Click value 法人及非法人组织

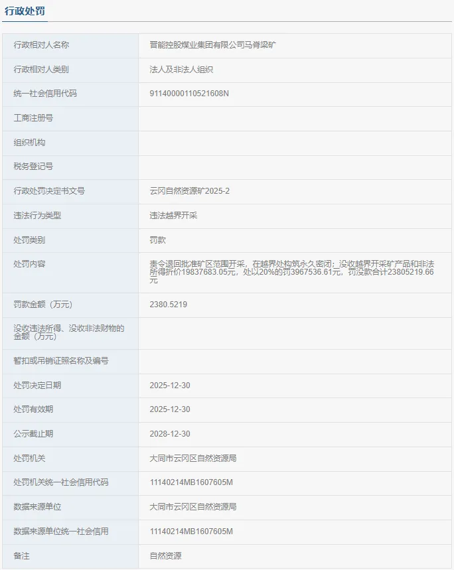(181, 70)
